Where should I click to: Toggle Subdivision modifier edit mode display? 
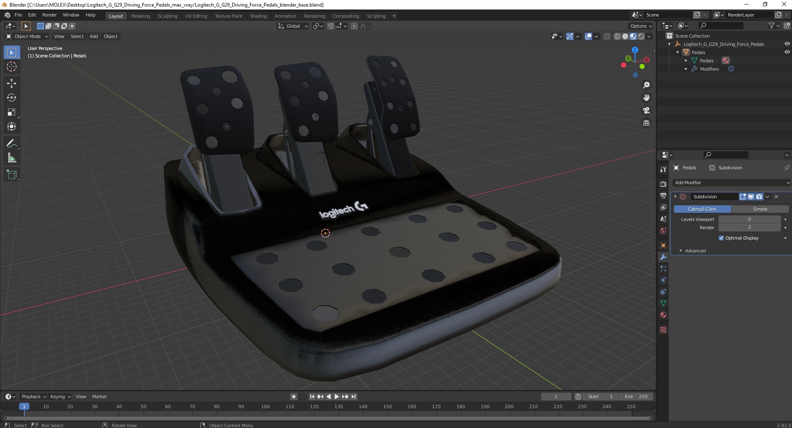click(x=743, y=197)
